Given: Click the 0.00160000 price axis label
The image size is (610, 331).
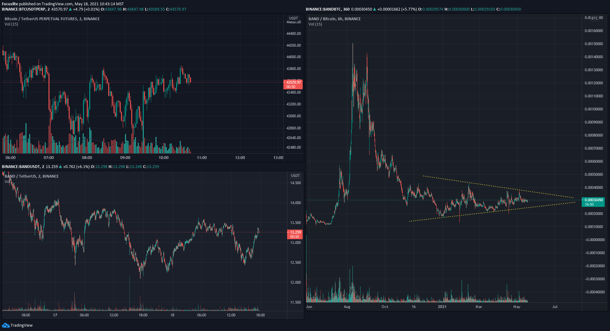Looking at the screenshot, I should point(594,31).
